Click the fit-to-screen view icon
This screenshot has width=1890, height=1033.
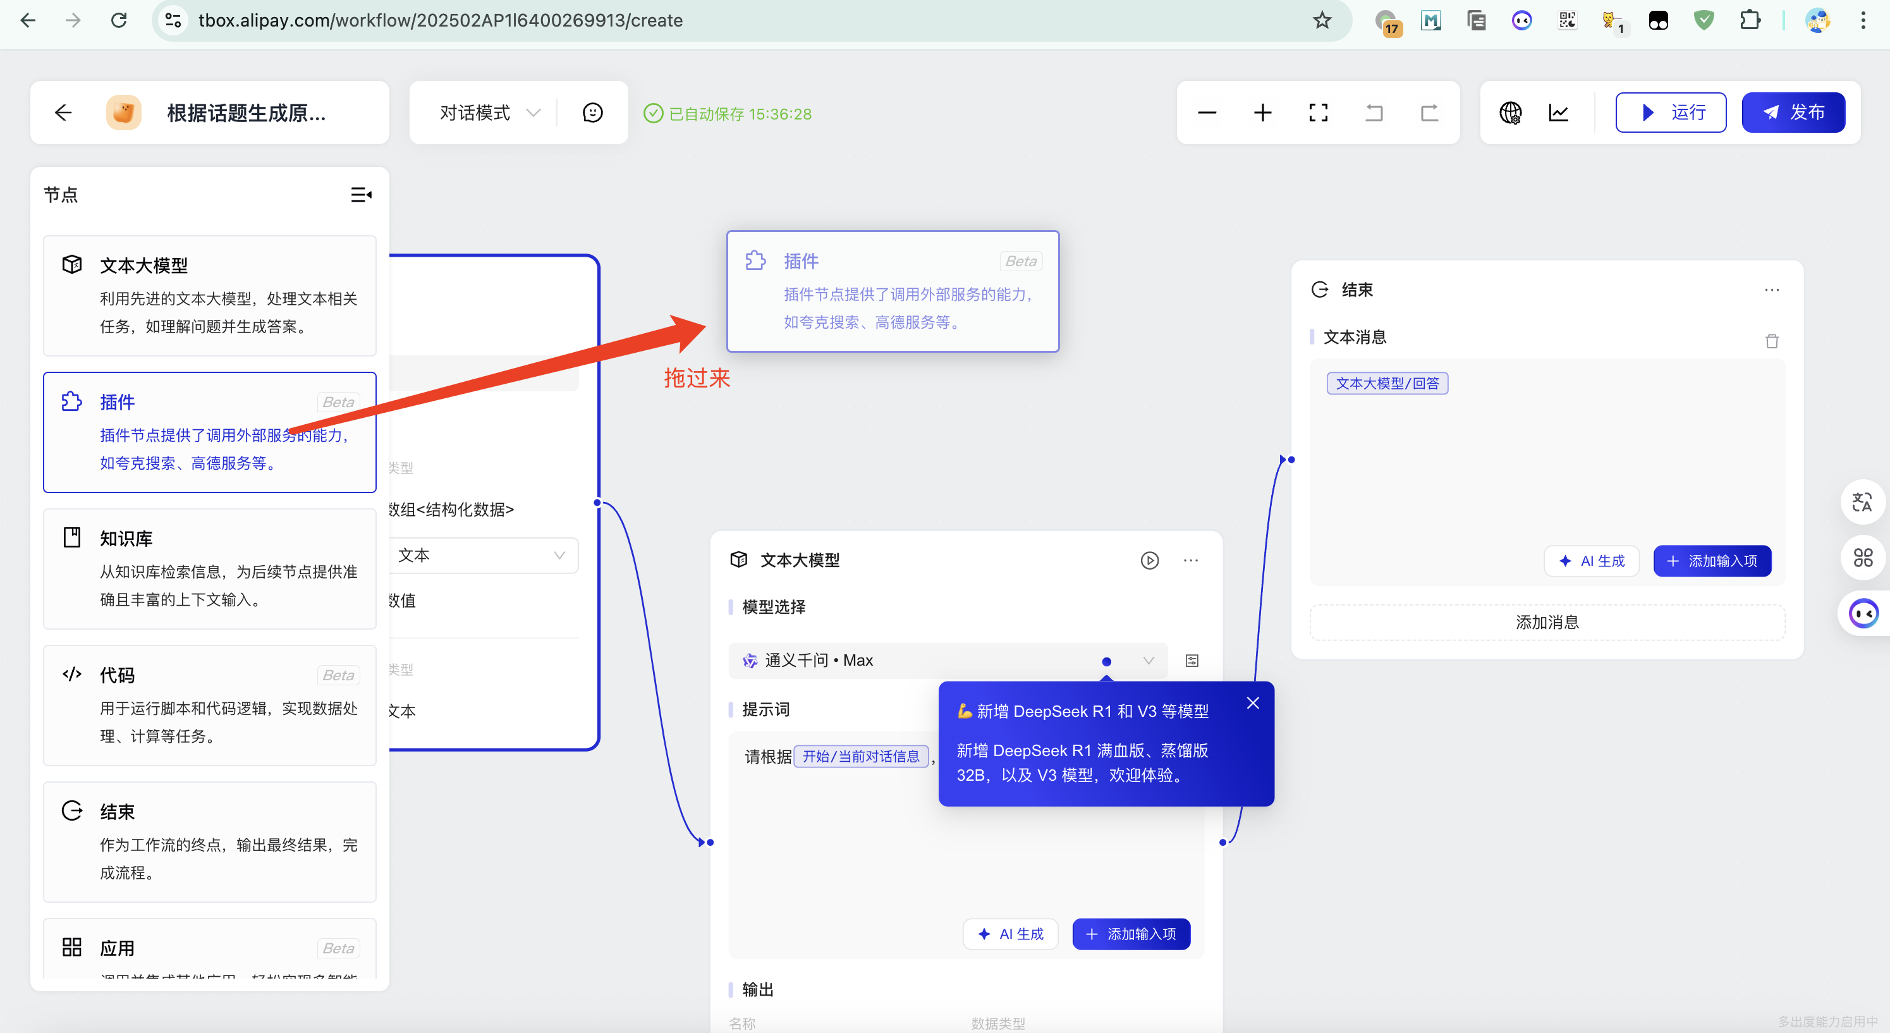pos(1319,113)
